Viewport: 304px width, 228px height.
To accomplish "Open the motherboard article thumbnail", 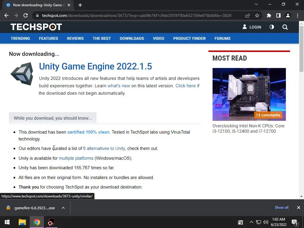I will point(249,94).
